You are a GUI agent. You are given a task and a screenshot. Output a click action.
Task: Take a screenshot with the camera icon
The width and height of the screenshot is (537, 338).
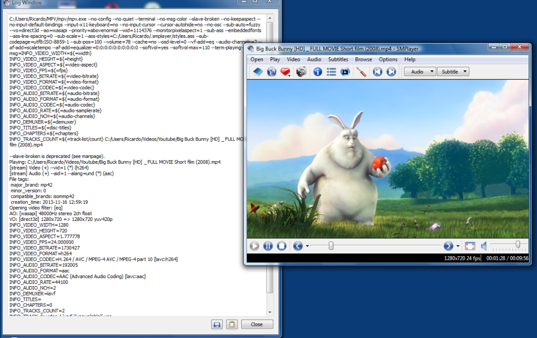coord(302,72)
